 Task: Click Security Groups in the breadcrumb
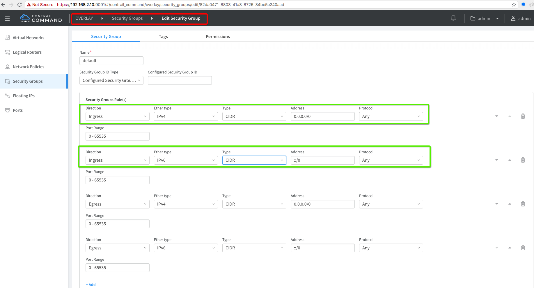pyautogui.click(x=127, y=18)
